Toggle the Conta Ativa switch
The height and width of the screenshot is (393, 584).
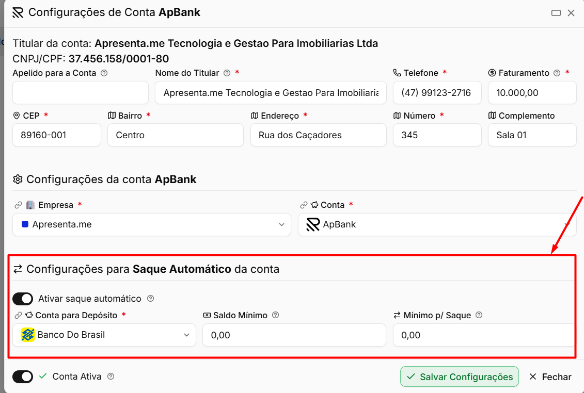(x=23, y=376)
